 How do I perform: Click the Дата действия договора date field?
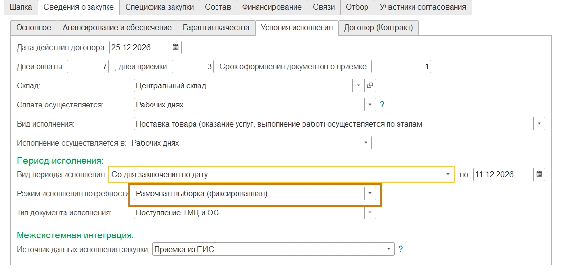[x=139, y=47]
